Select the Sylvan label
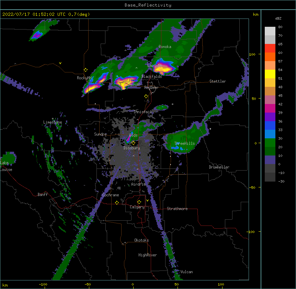Viewport: 296px width, 289px height. [x=134, y=84]
